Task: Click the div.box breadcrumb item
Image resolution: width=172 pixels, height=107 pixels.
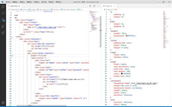Action: point(56,9)
